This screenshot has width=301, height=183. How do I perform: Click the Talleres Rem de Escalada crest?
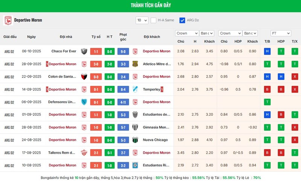[84, 153]
